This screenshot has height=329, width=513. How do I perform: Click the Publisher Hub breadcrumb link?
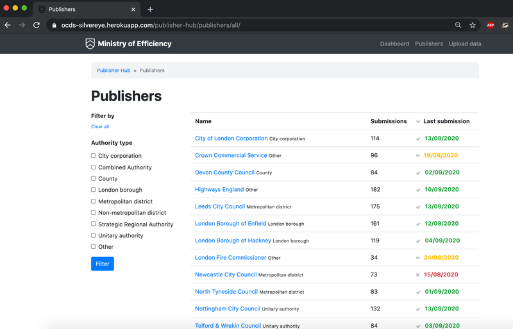point(114,71)
